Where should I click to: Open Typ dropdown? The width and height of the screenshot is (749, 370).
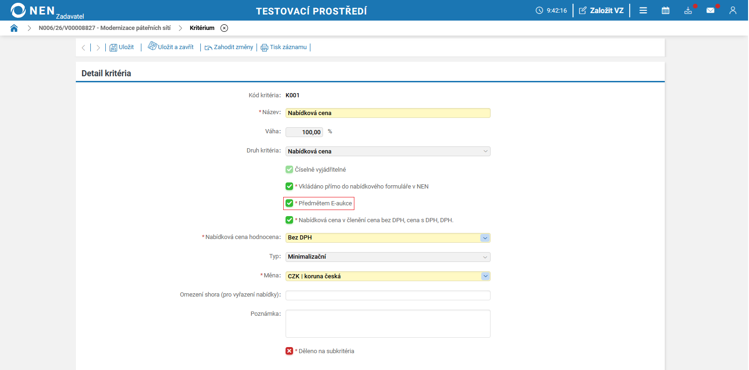point(388,257)
